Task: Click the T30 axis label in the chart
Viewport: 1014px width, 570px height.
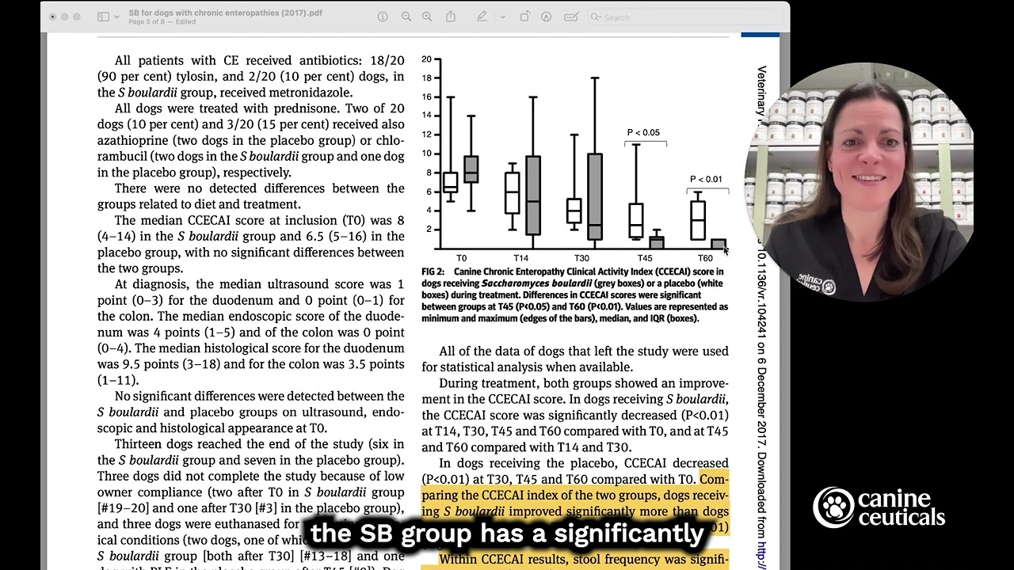Action: pyautogui.click(x=581, y=258)
